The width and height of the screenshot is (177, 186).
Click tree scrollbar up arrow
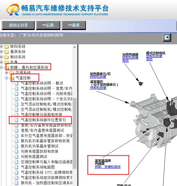75,47
